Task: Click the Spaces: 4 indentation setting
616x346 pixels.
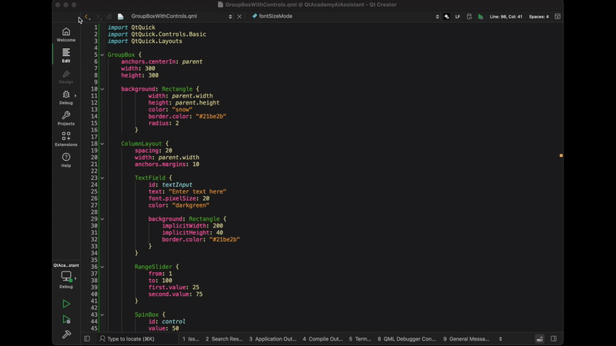Action: (x=538, y=16)
